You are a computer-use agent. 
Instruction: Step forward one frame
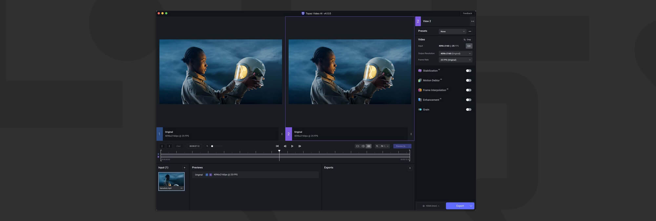(x=300, y=146)
